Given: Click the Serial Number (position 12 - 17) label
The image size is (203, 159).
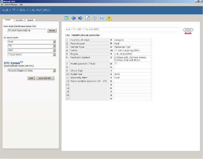Looking at the screenshot, I should (x=88, y=81).
